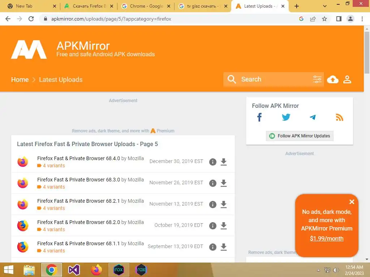Viewport: 370px width, 277px height.
Task: Go back to previous page
Action: click(x=8, y=19)
